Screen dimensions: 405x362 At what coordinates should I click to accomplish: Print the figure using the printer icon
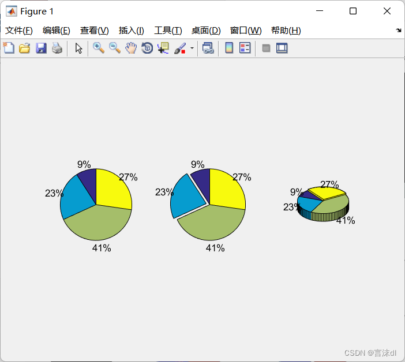[x=57, y=48]
